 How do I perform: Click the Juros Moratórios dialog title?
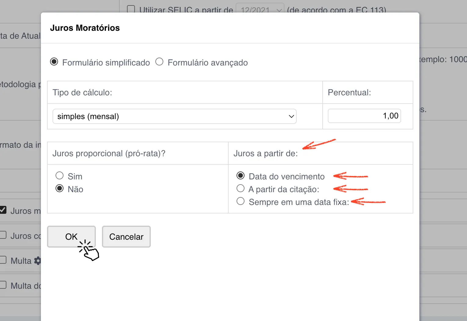coord(85,28)
